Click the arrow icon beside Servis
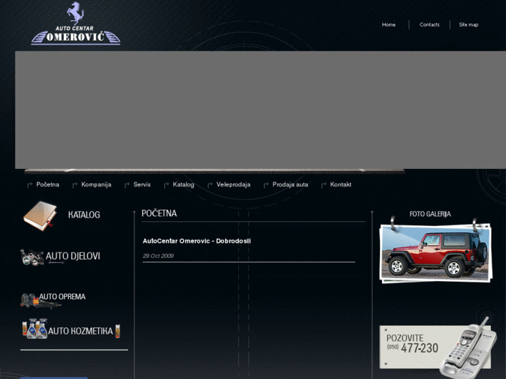This screenshot has width=506, height=379. (x=127, y=185)
